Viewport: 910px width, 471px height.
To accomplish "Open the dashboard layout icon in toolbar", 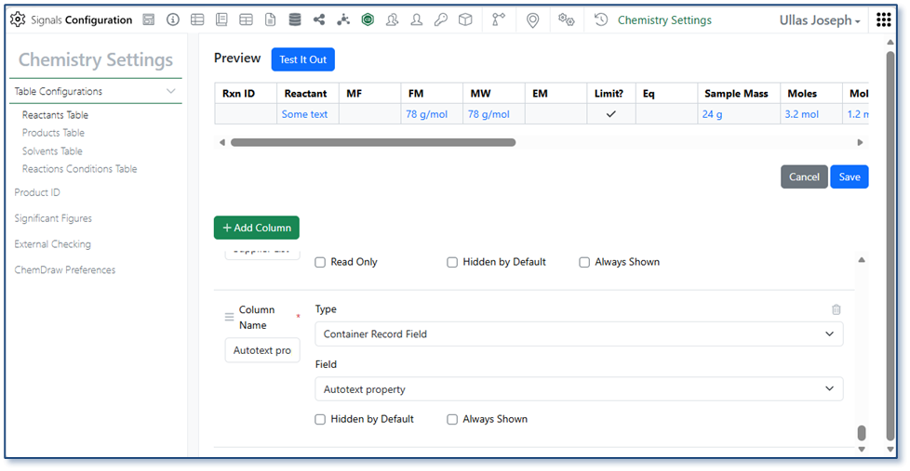I will [149, 20].
